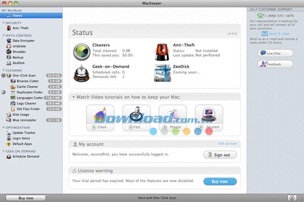Click the Languages Cutter icon

coord(13,98)
